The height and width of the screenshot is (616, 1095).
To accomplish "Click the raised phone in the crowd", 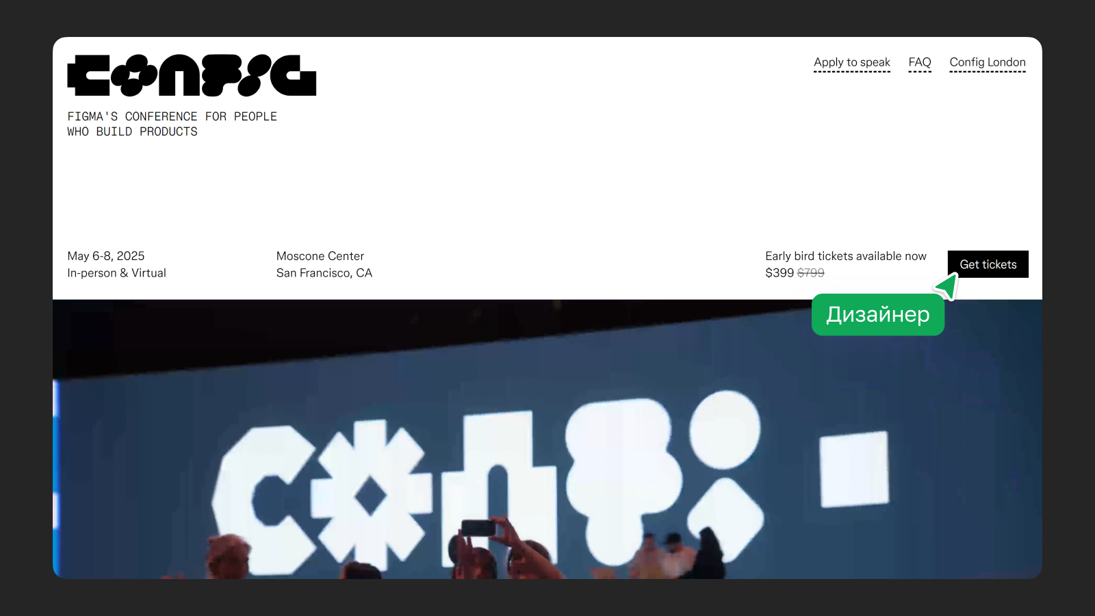I will point(478,528).
